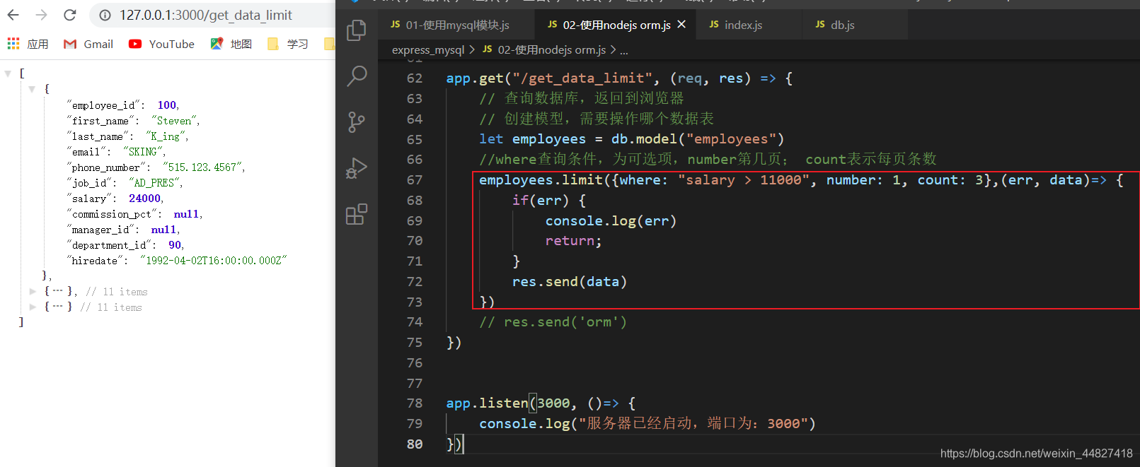Expand the last collapsed 11 items object
This screenshot has width=1140, height=467.
[x=33, y=307]
